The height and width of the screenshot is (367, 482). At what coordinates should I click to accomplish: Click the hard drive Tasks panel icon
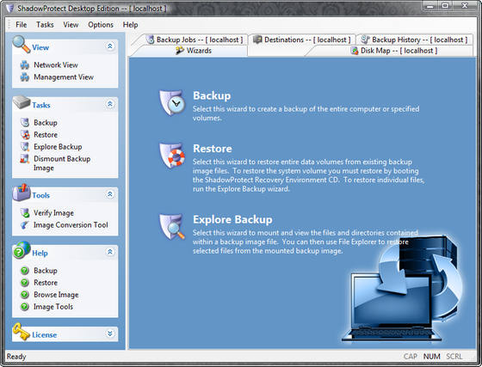[22, 102]
